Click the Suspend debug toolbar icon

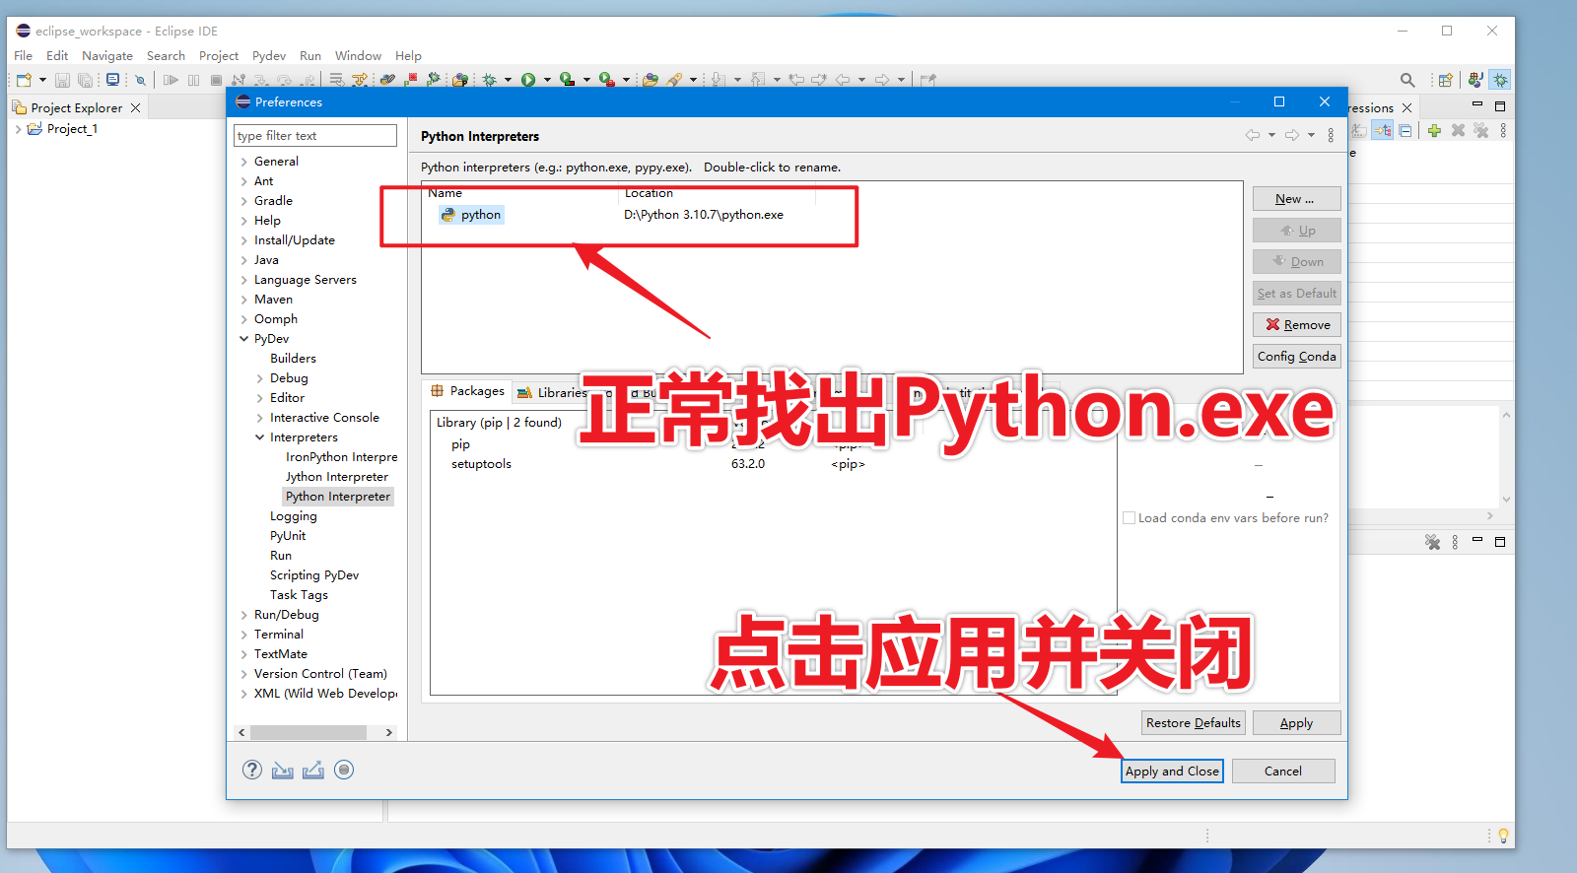pos(193,80)
